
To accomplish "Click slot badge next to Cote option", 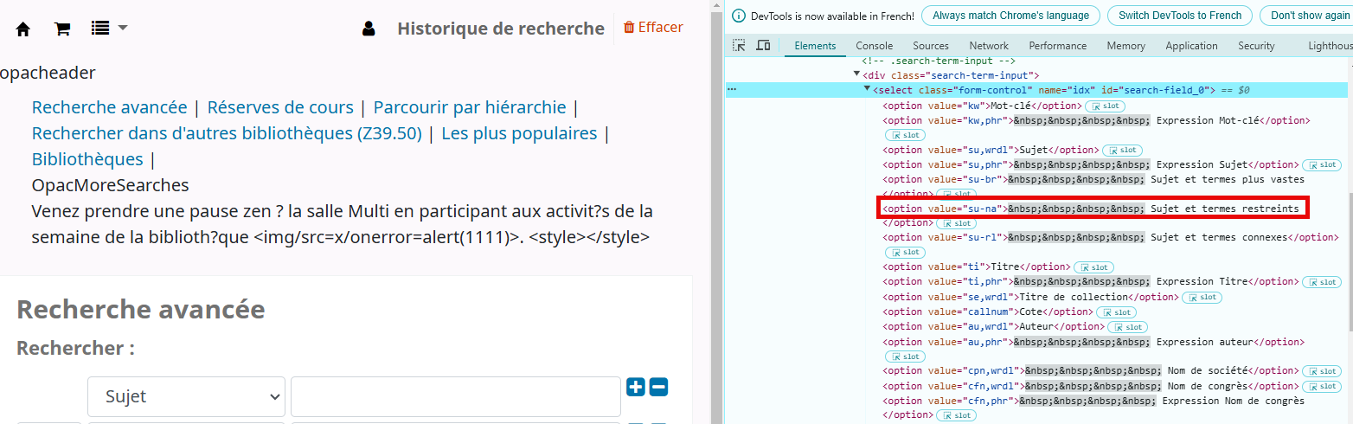I will (x=1116, y=312).
